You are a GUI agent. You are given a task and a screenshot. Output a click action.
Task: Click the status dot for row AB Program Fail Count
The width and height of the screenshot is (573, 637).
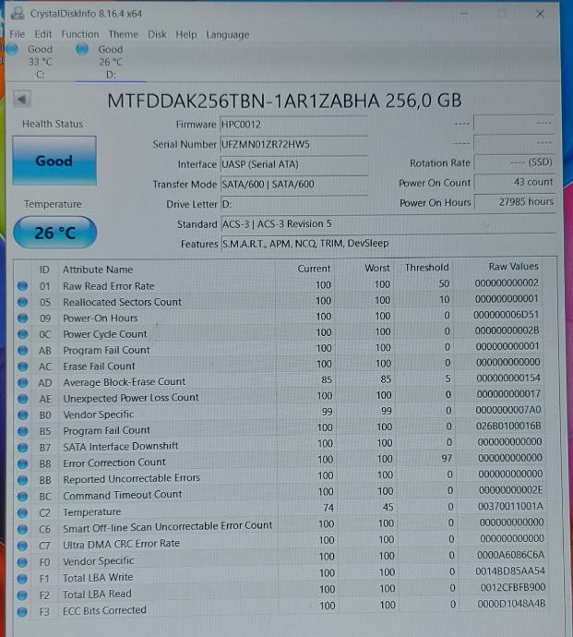click(23, 350)
